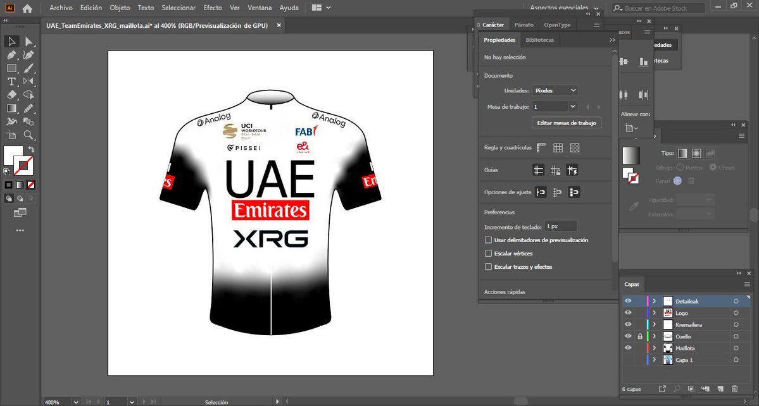Close the UAE_TeamEmirates_XRG_maillota.ai document tab
The height and width of the screenshot is (406, 759).
(279, 25)
